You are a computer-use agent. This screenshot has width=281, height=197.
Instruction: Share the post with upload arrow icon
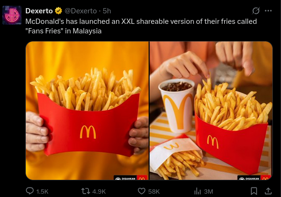(x=268, y=191)
